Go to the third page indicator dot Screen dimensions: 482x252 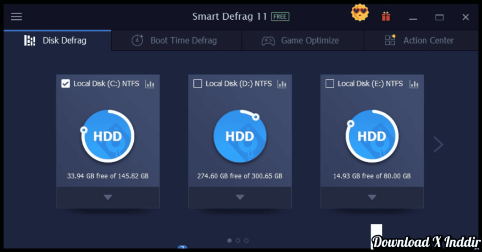coord(247,241)
